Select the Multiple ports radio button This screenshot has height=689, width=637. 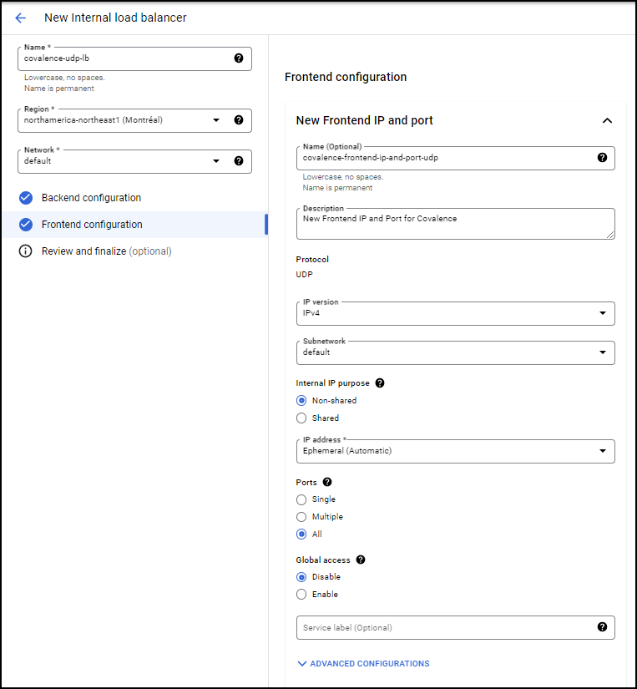301,517
